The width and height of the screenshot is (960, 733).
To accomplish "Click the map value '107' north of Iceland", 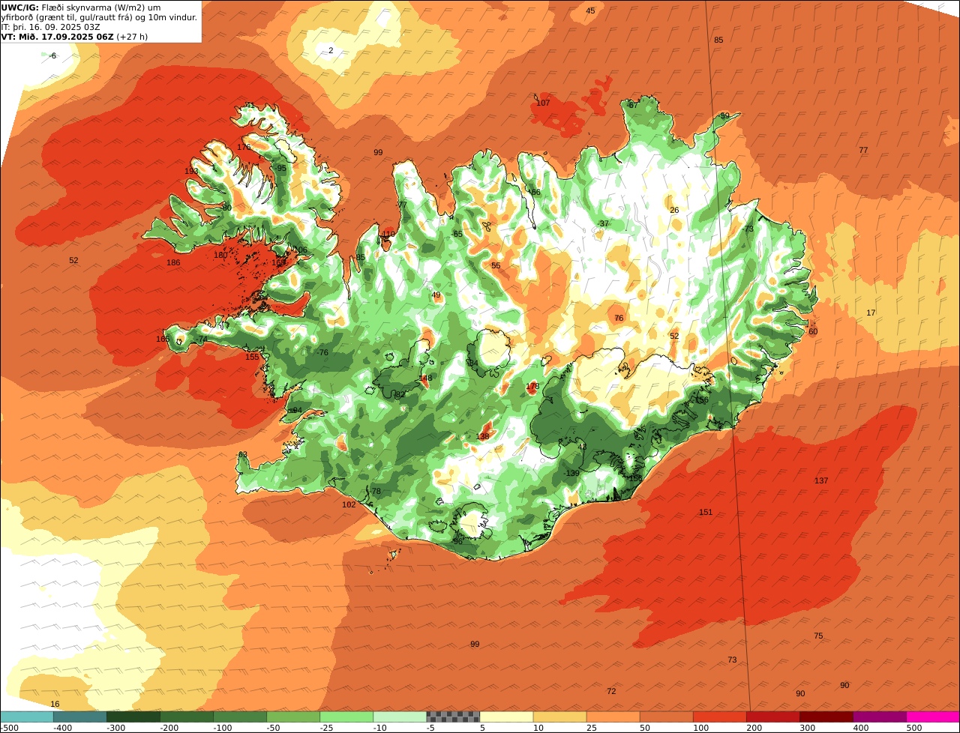I will coord(543,103).
